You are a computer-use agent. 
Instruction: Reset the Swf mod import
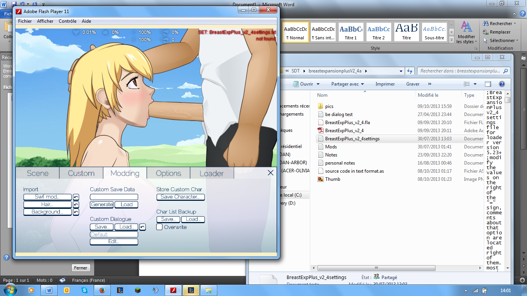(x=76, y=197)
